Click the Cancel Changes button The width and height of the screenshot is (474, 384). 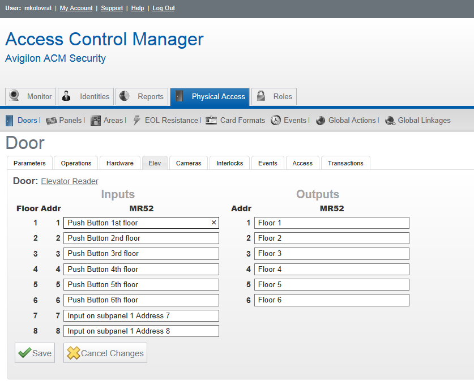[105, 353]
